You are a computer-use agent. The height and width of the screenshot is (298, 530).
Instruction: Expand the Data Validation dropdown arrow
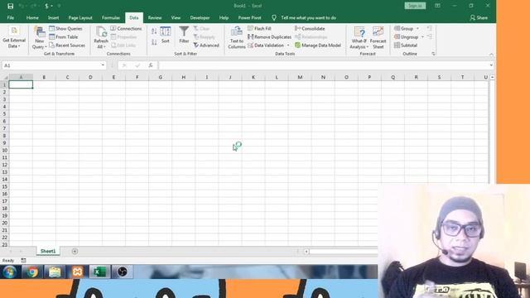click(288, 46)
